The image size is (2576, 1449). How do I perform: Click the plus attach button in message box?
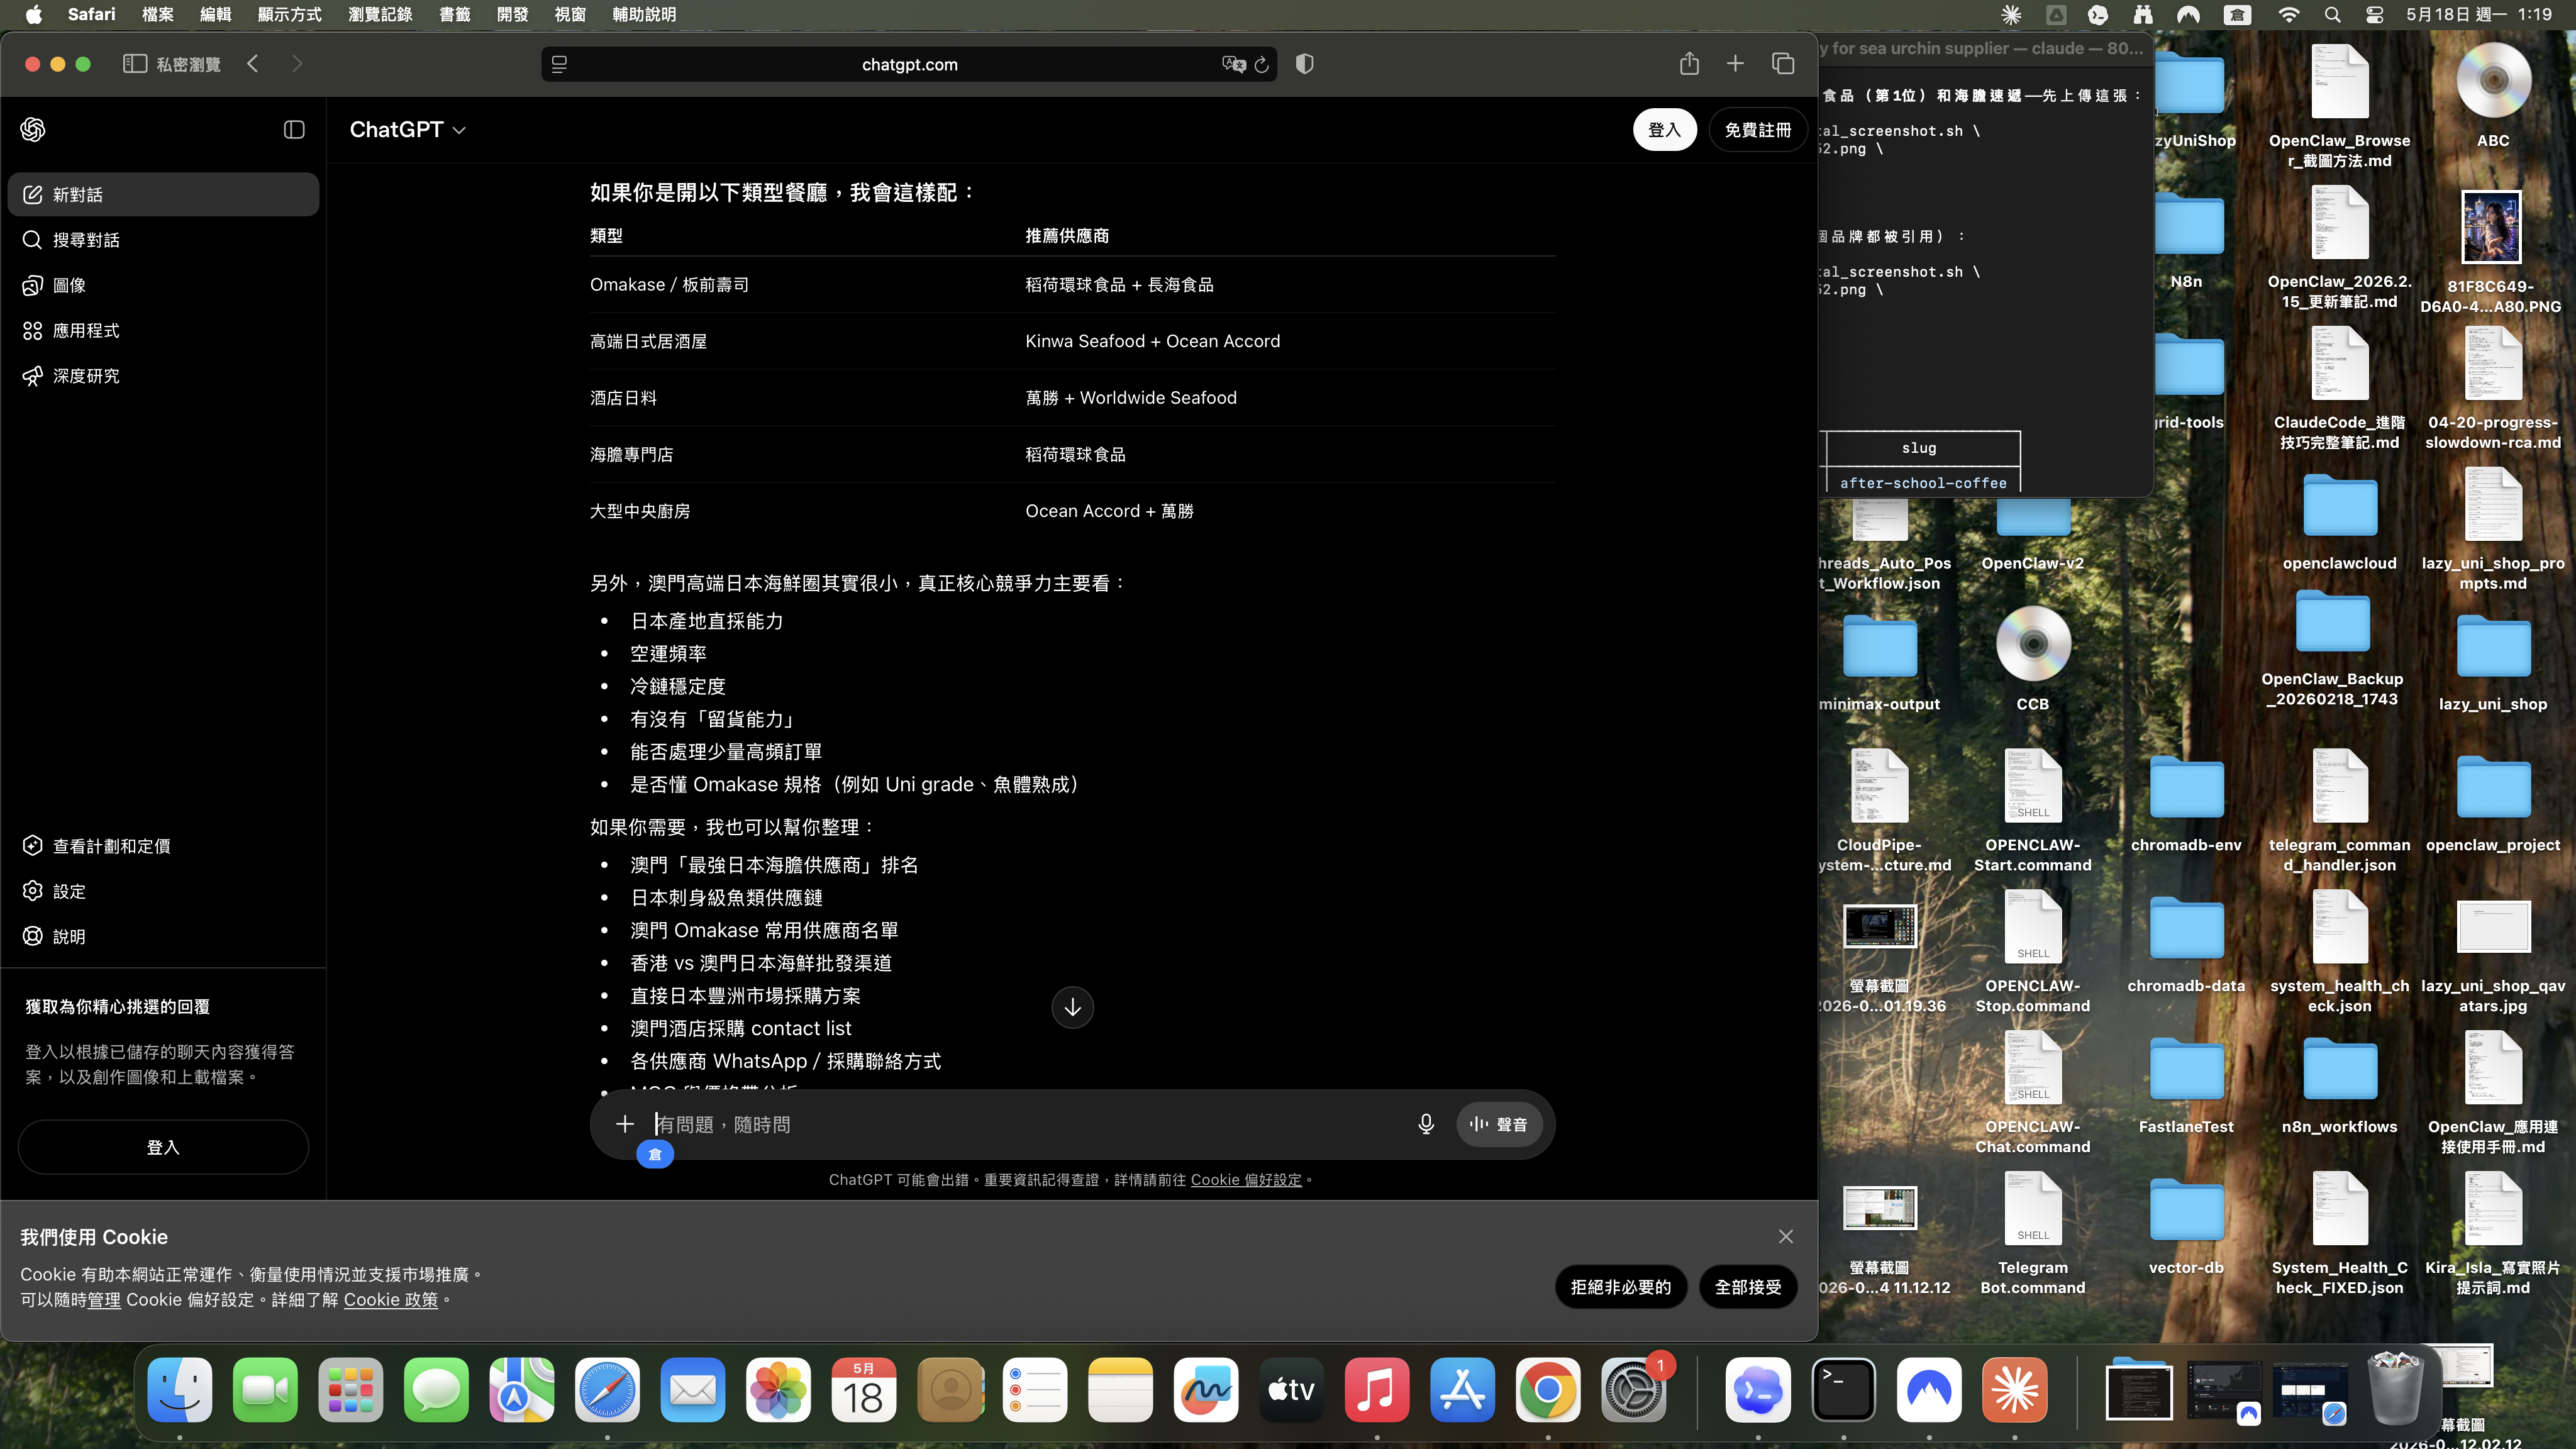625,1124
